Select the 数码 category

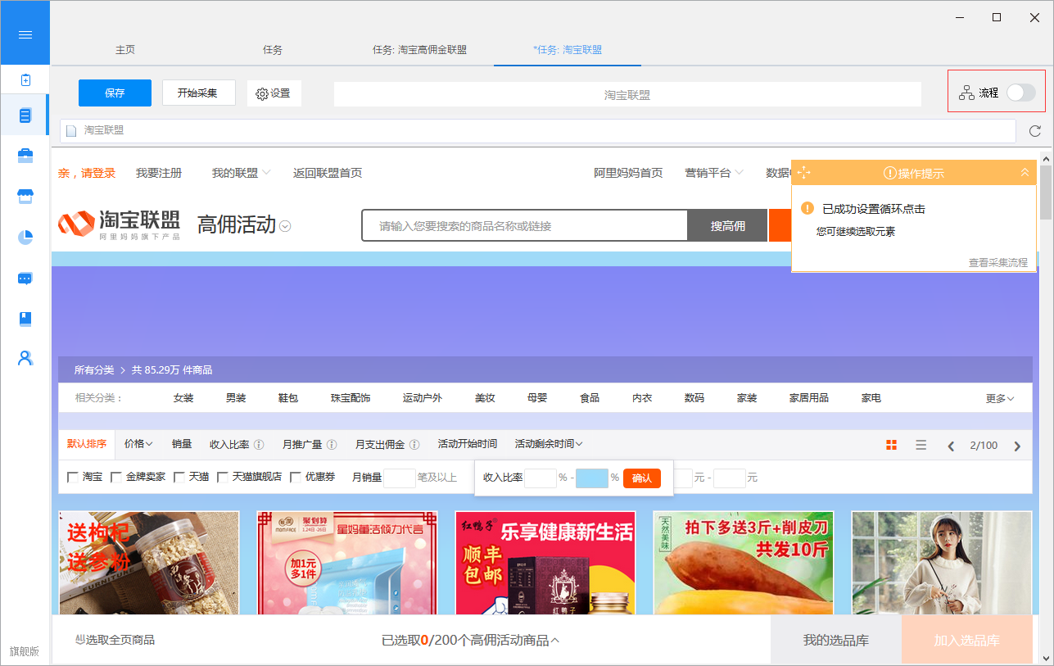694,398
